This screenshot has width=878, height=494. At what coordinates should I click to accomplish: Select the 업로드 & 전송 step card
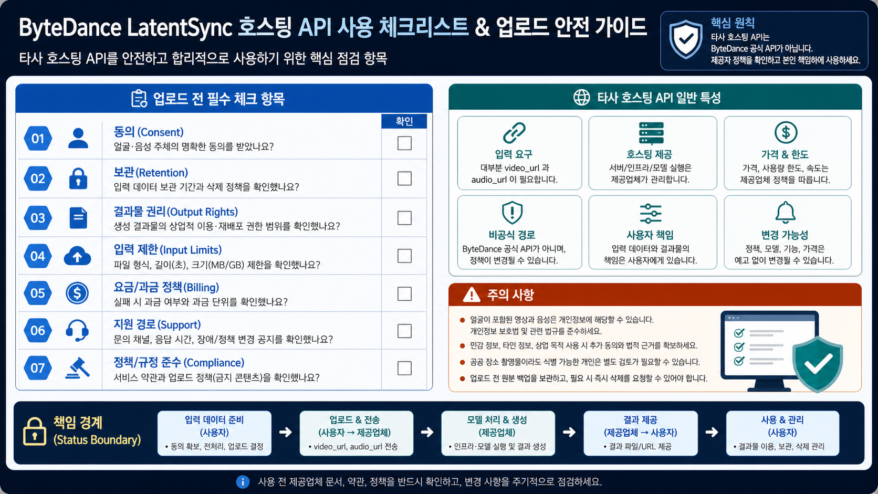pos(356,433)
